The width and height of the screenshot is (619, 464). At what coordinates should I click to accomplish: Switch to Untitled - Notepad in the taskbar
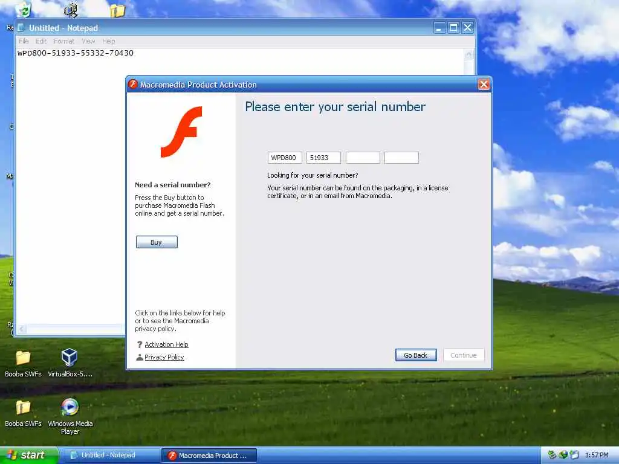pos(111,456)
